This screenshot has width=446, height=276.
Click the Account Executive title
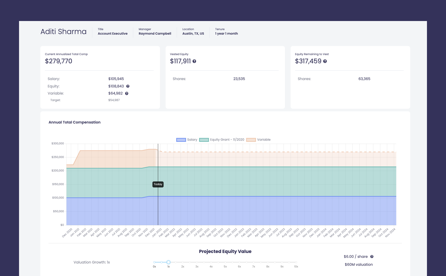coord(112,34)
